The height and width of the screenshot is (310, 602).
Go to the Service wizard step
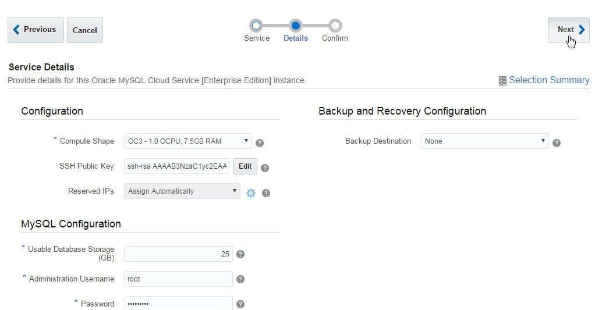point(257,31)
